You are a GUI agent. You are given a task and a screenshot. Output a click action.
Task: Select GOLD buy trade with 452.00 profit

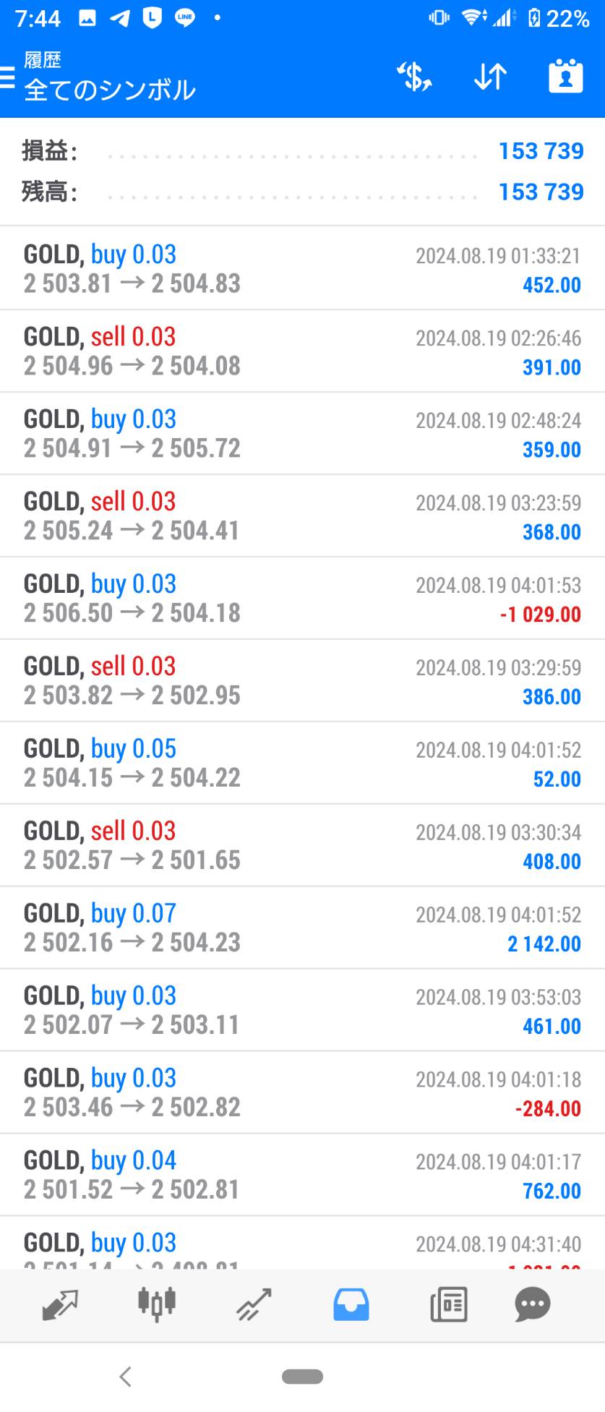tap(302, 269)
